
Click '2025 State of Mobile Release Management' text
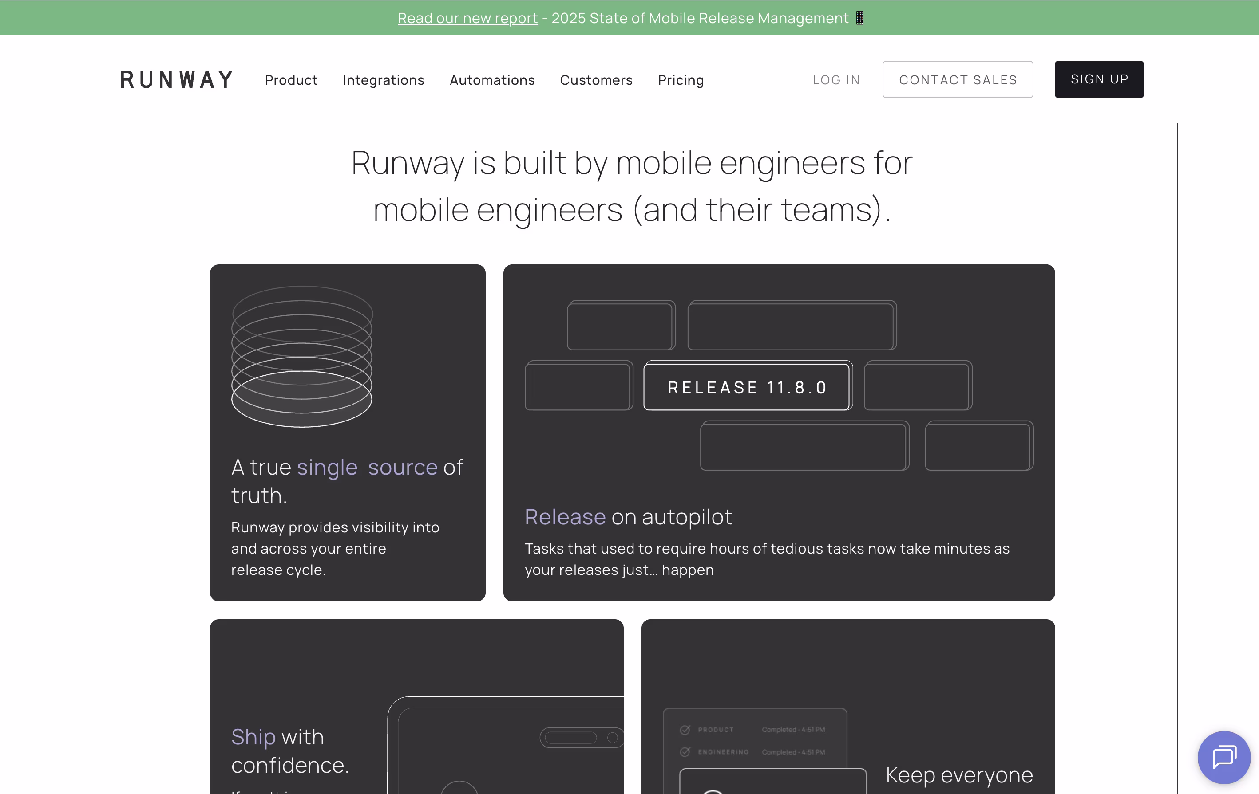tap(700, 18)
